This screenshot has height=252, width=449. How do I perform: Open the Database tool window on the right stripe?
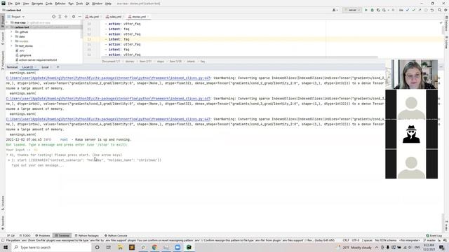446,23
